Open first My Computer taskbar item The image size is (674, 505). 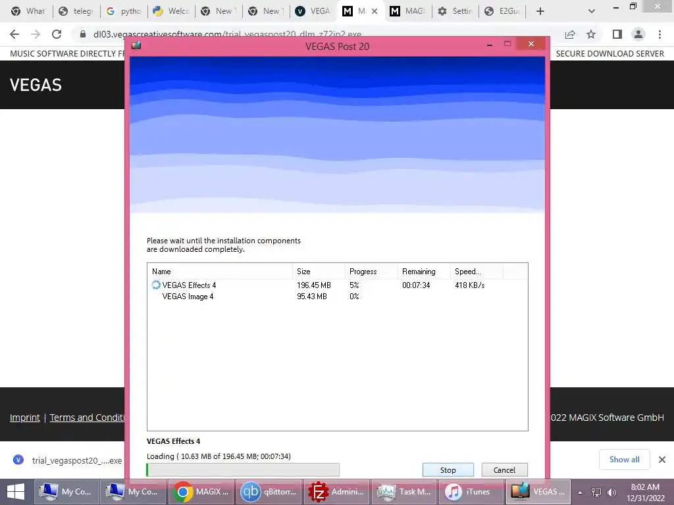(x=66, y=492)
